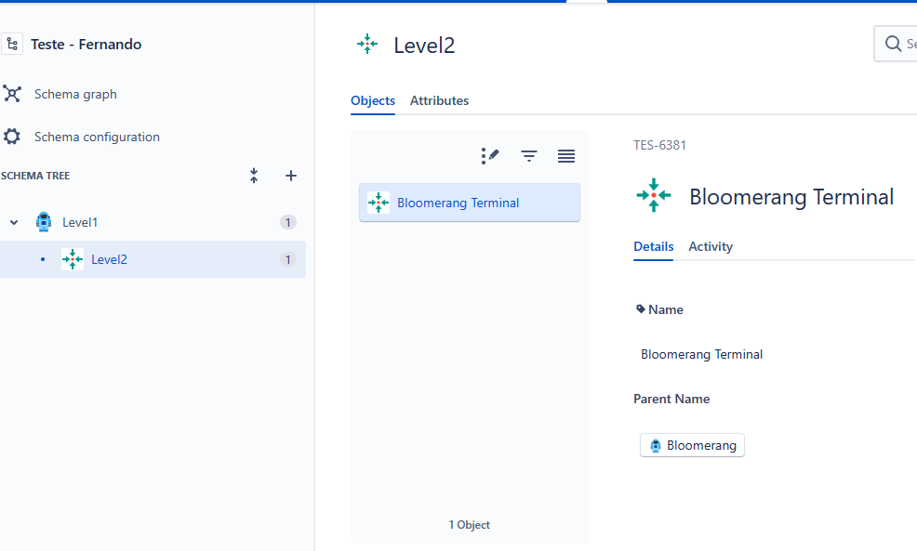Click the Schema configuration gear icon
917x551 pixels.
click(12, 137)
